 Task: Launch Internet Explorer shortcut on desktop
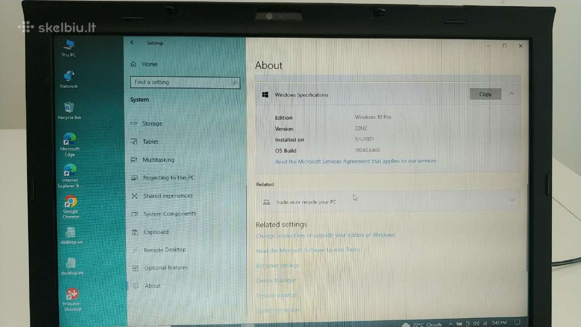coord(70,176)
